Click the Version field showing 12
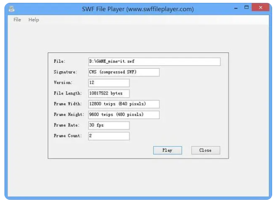Screen dimensions: 277x203 tap(109, 83)
